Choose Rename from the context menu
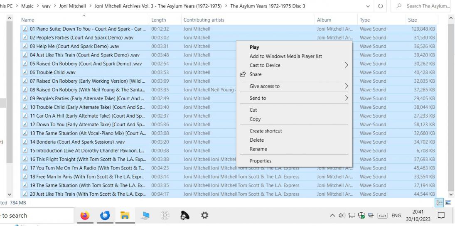455x226 pixels. (258, 149)
